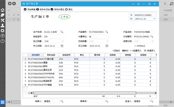
Task: Sort by 物料编号 column header
Action: pyautogui.click(x=36, y=55)
